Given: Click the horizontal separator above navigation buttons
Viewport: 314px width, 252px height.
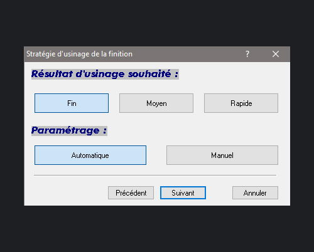Looking at the screenshot, I should click(155, 176).
